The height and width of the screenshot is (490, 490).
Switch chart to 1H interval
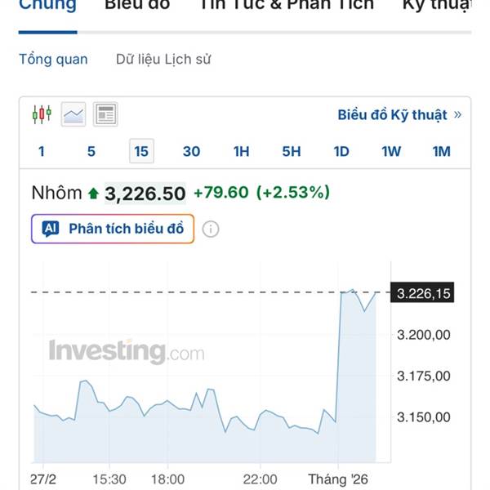pyautogui.click(x=241, y=151)
